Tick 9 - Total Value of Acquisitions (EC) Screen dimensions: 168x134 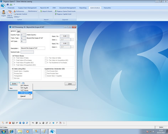point(13,65)
